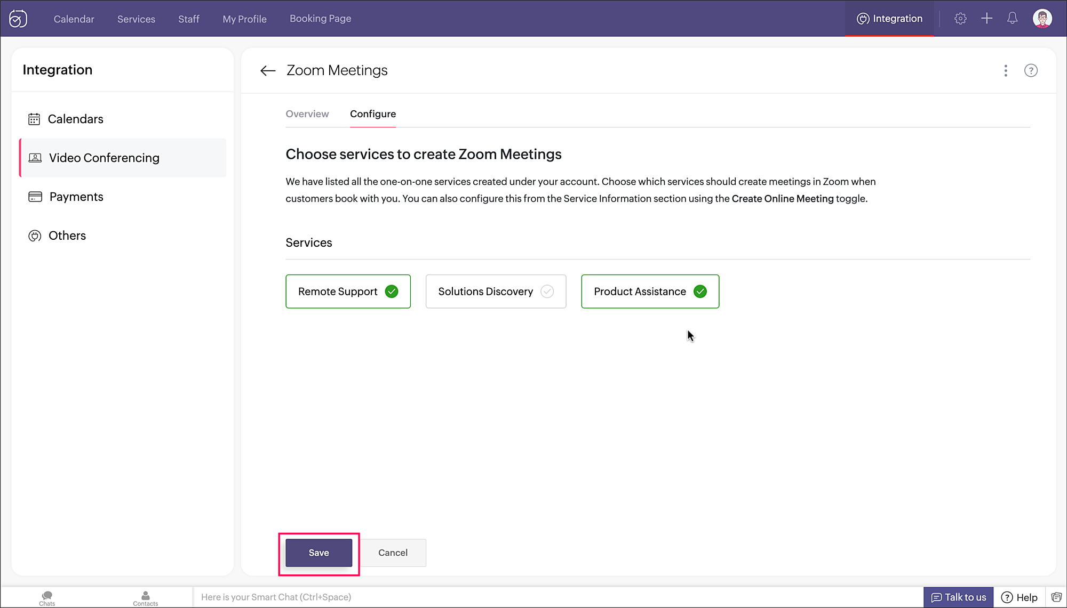Screen dimensions: 1067x608
Task: Open the settings gear icon
Action: (x=960, y=19)
